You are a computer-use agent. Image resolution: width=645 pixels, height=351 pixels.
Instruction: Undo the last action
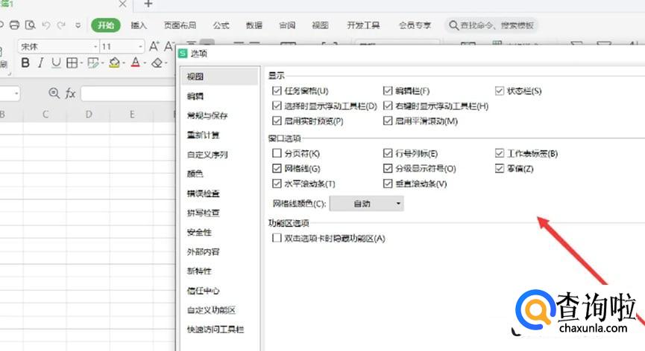pyautogui.click(x=46, y=25)
